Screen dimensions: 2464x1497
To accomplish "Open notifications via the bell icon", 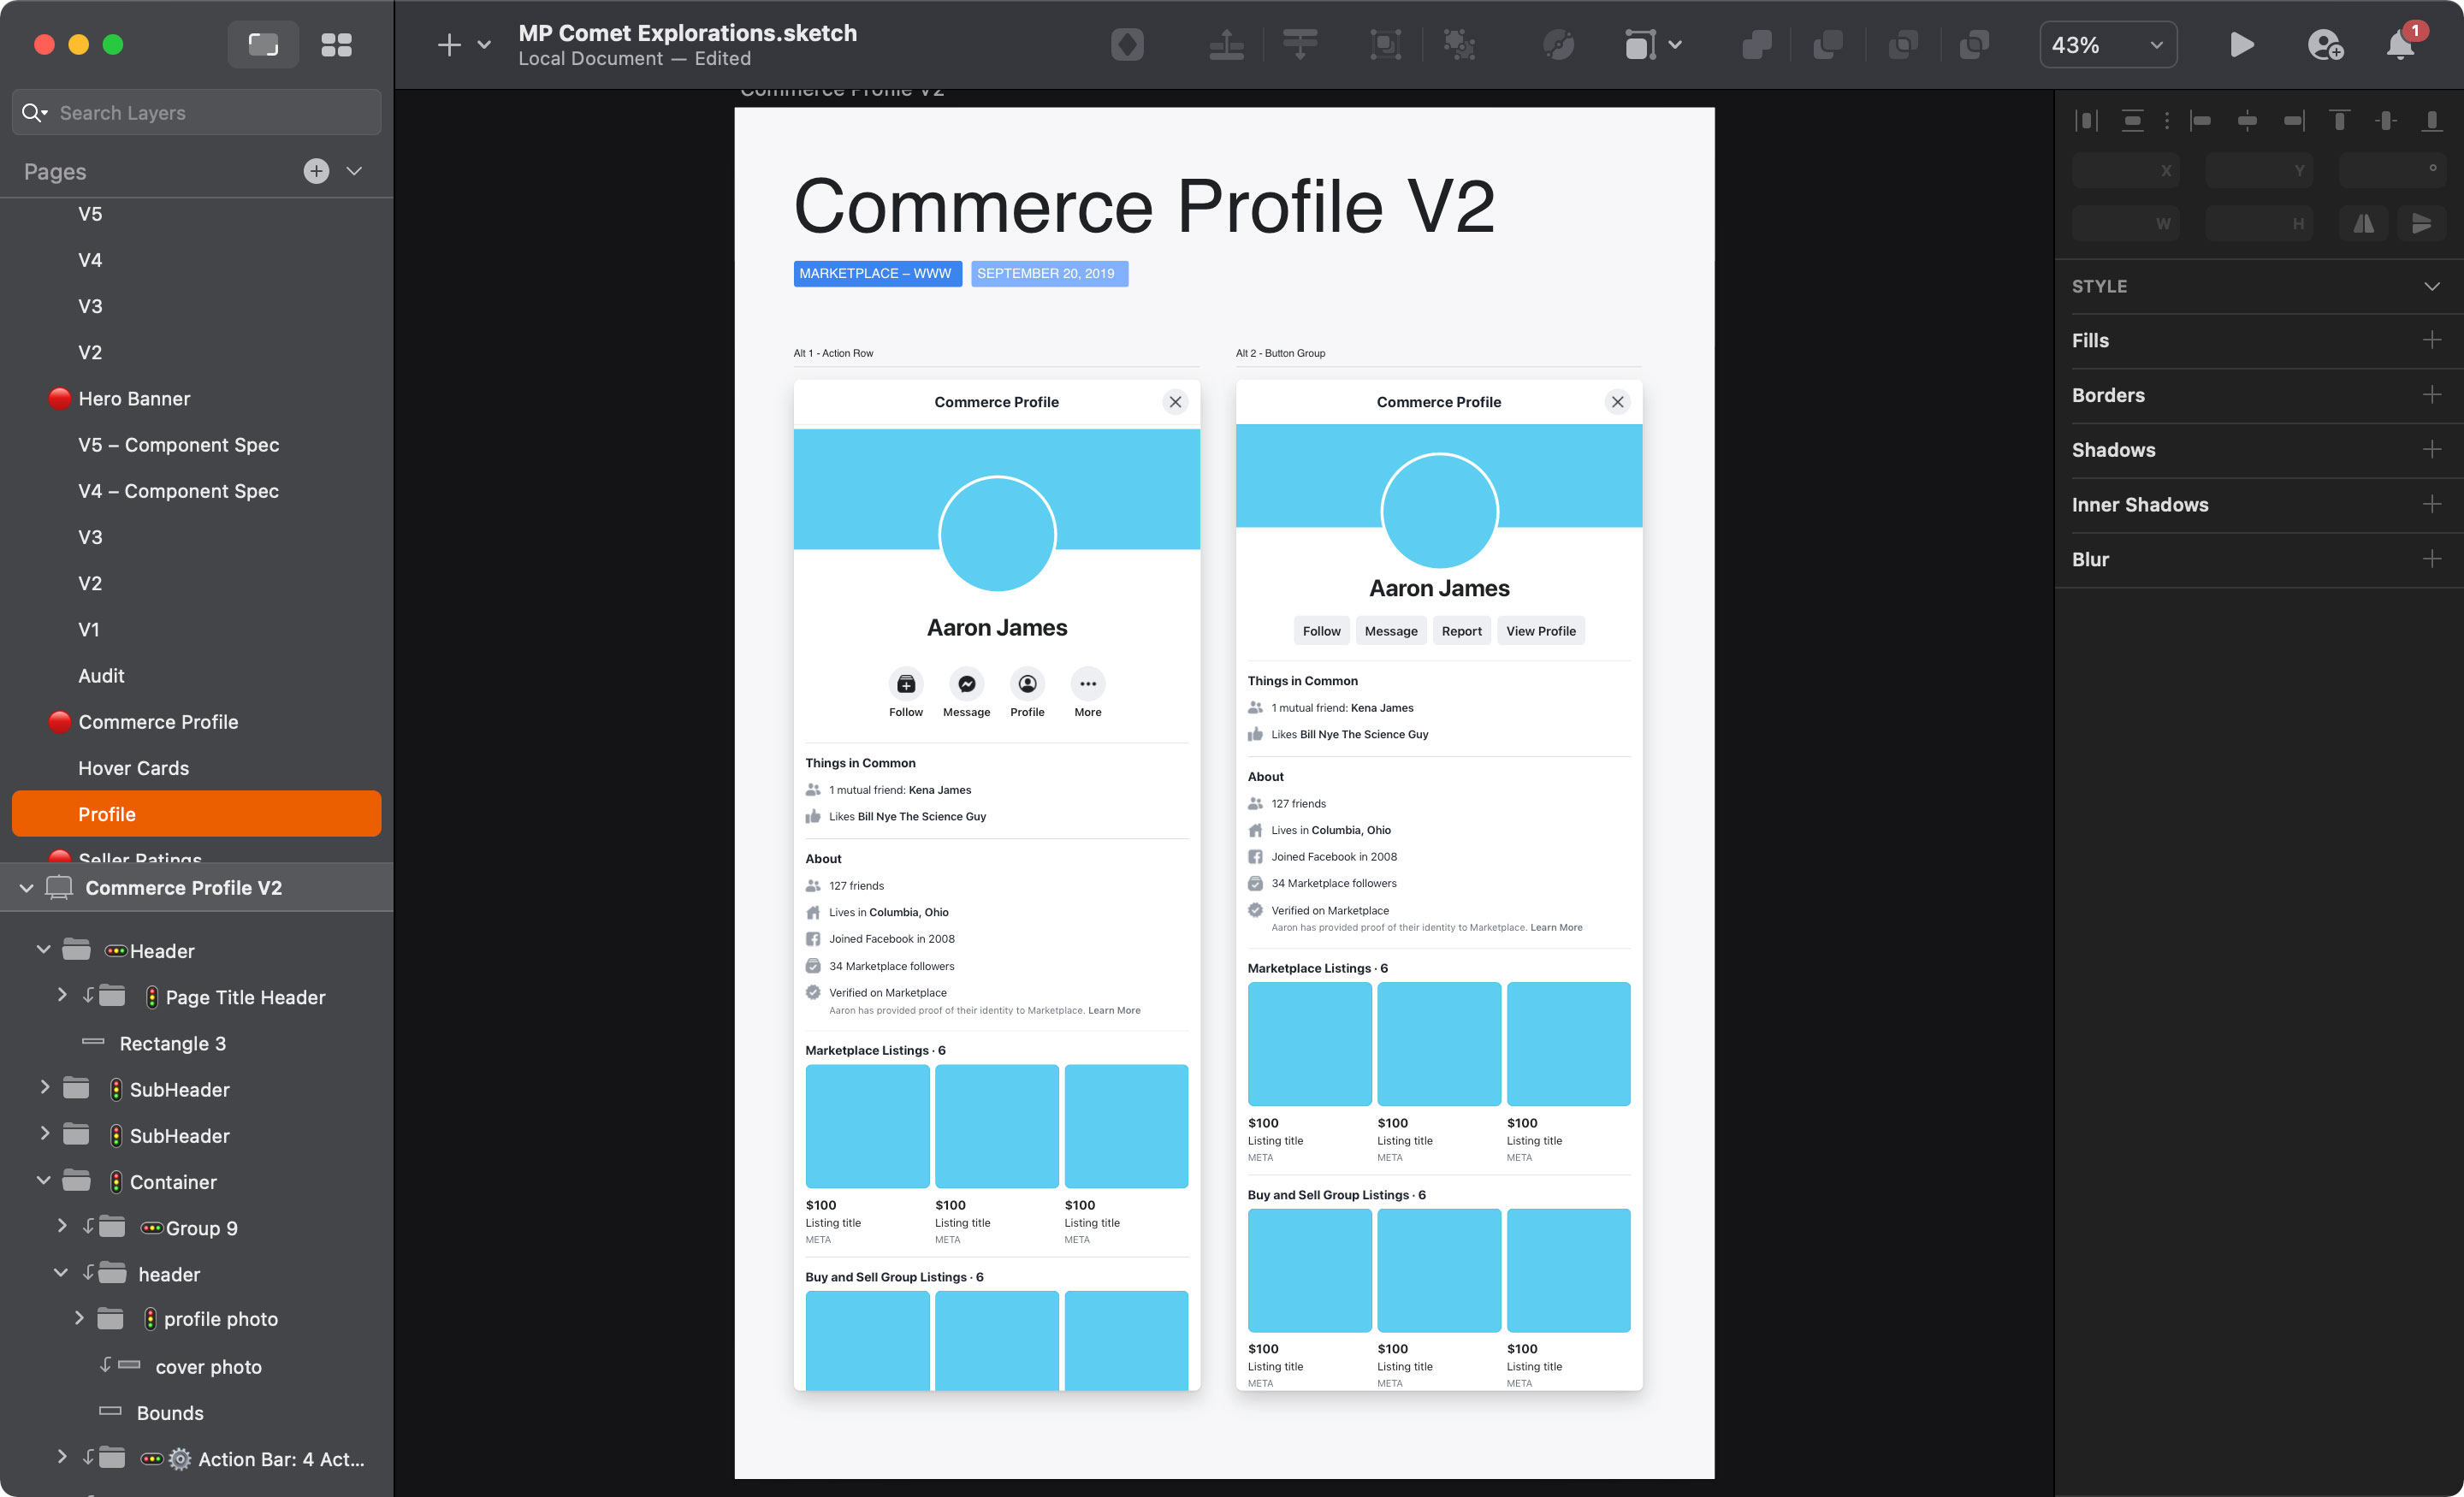I will click(x=2398, y=46).
